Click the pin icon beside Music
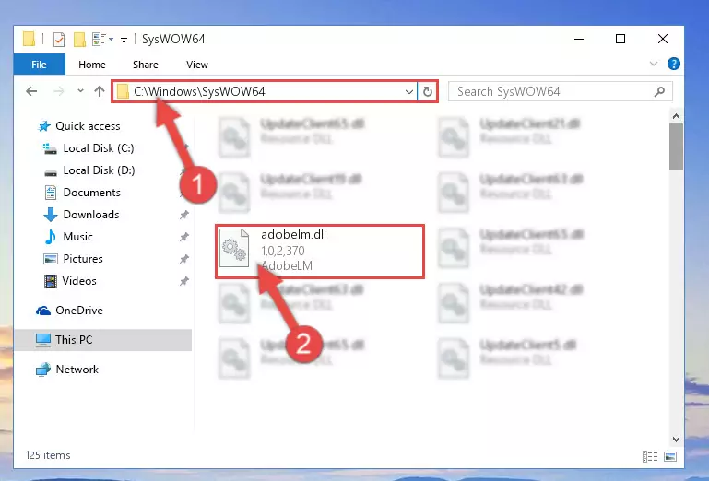709x481 pixels. (x=184, y=237)
